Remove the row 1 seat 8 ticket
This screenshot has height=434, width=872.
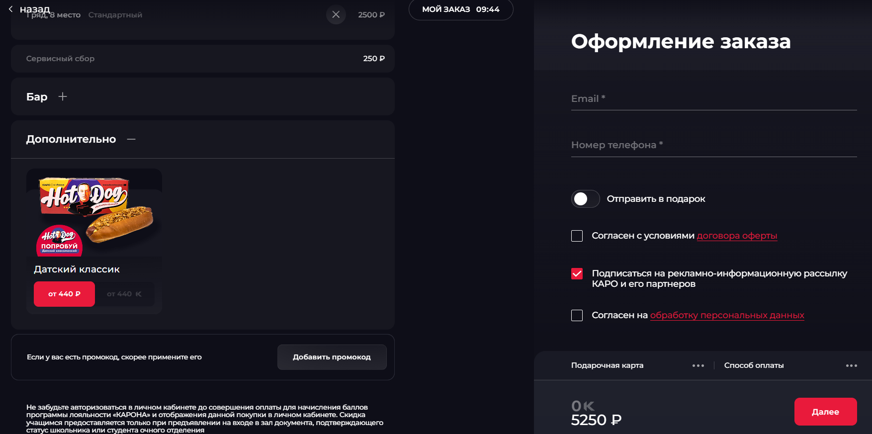click(336, 14)
